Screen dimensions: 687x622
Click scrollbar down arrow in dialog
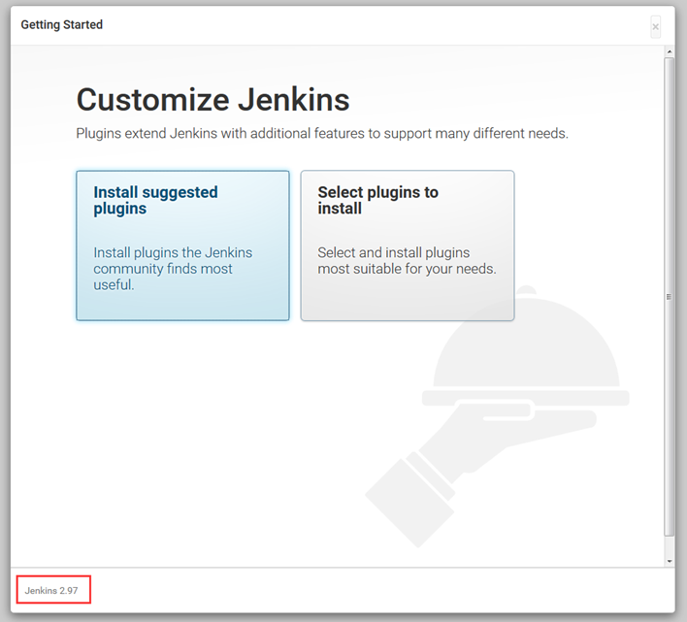(x=669, y=561)
